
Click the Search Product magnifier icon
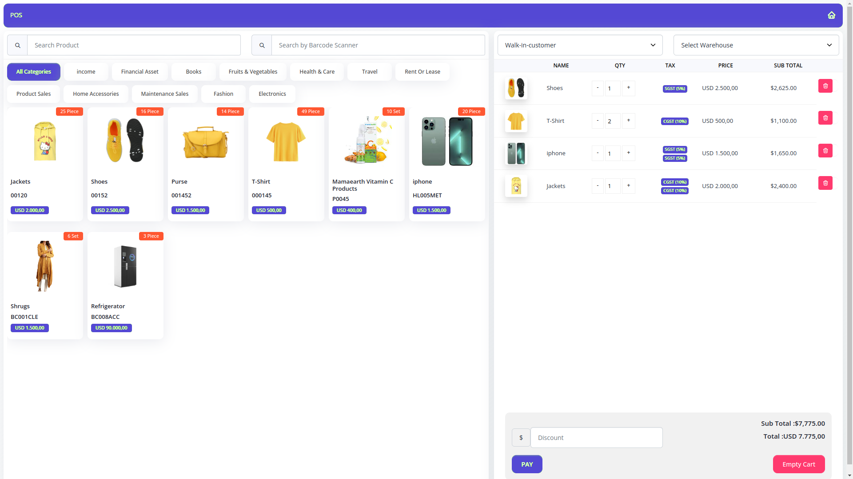point(17,45)
